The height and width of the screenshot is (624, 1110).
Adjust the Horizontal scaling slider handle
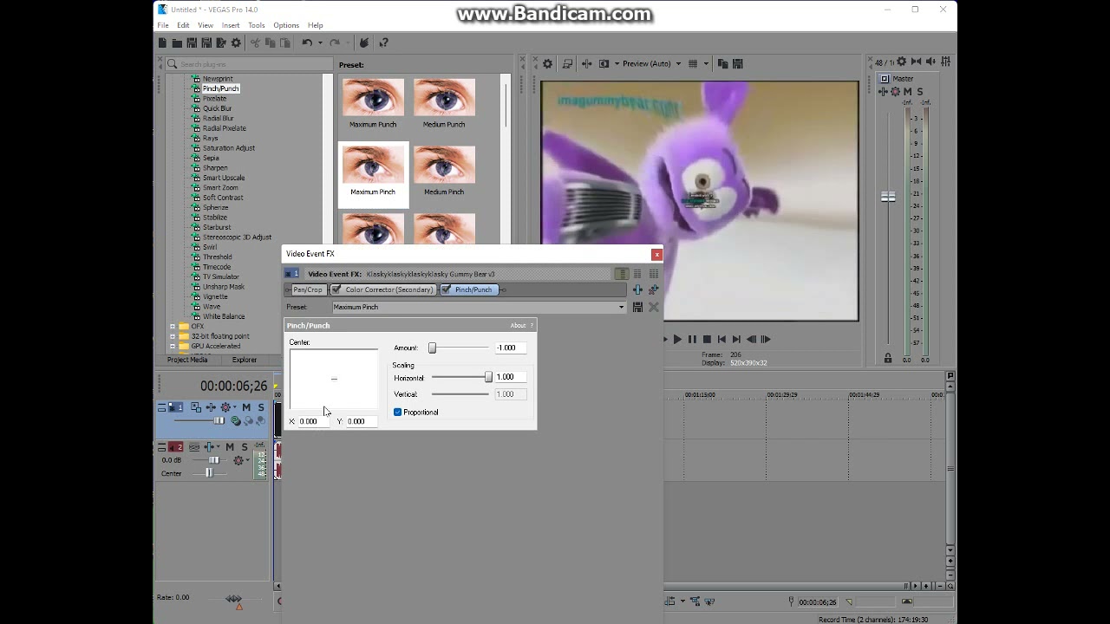coord(488,377)
